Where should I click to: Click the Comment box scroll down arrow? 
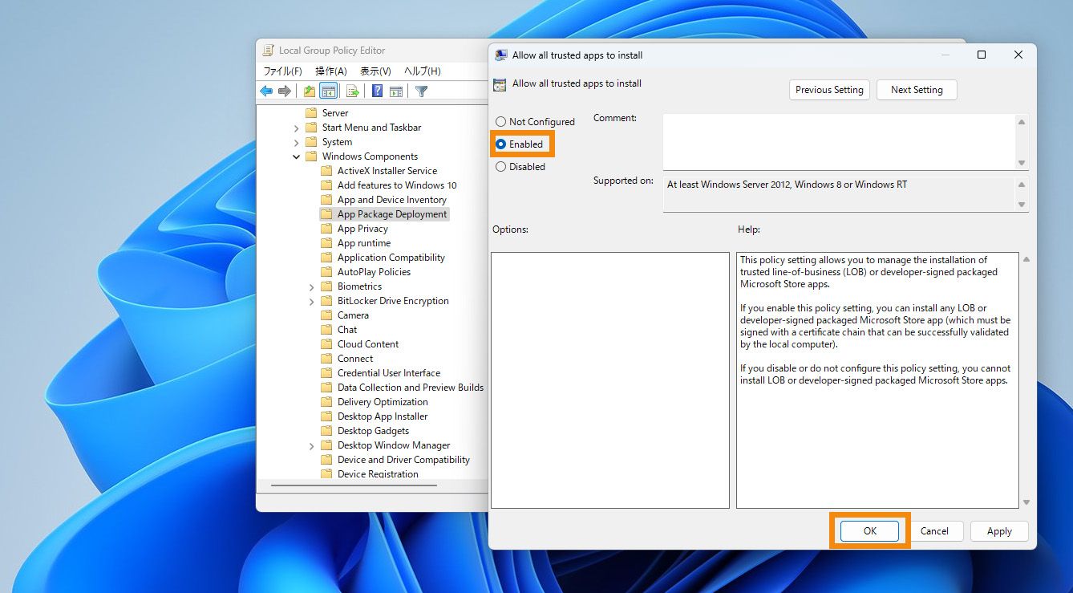[1022, 163]
